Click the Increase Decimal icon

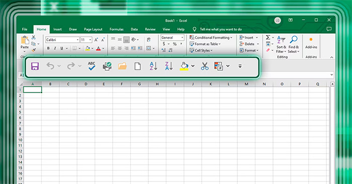pyautogui.click(x=163, y=50)
